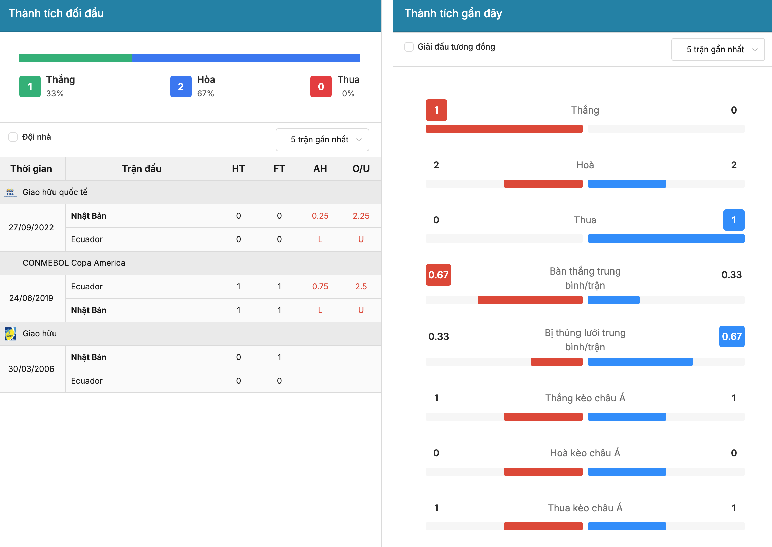Enable the Đội nhà checkbox
The width and height of the screenshot is (772, 547).
pos(13,137)
